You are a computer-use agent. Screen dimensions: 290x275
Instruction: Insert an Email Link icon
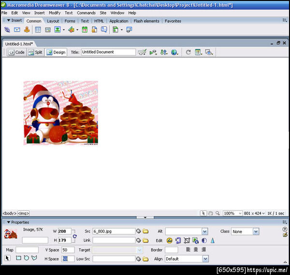pyautogui.click(x=17, y=30)
